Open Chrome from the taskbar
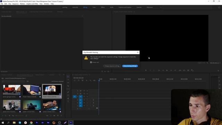Screen dimensions: 222x125 [x=31, y=123]
